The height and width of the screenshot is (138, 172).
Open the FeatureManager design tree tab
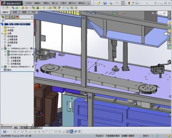pos(3,17)
